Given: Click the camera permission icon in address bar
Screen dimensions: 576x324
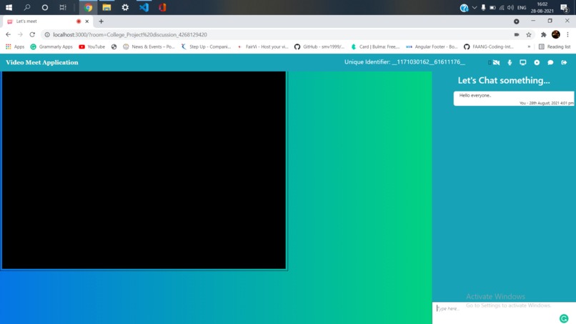Looking at the screenshot, I should [x=517, y=34].
